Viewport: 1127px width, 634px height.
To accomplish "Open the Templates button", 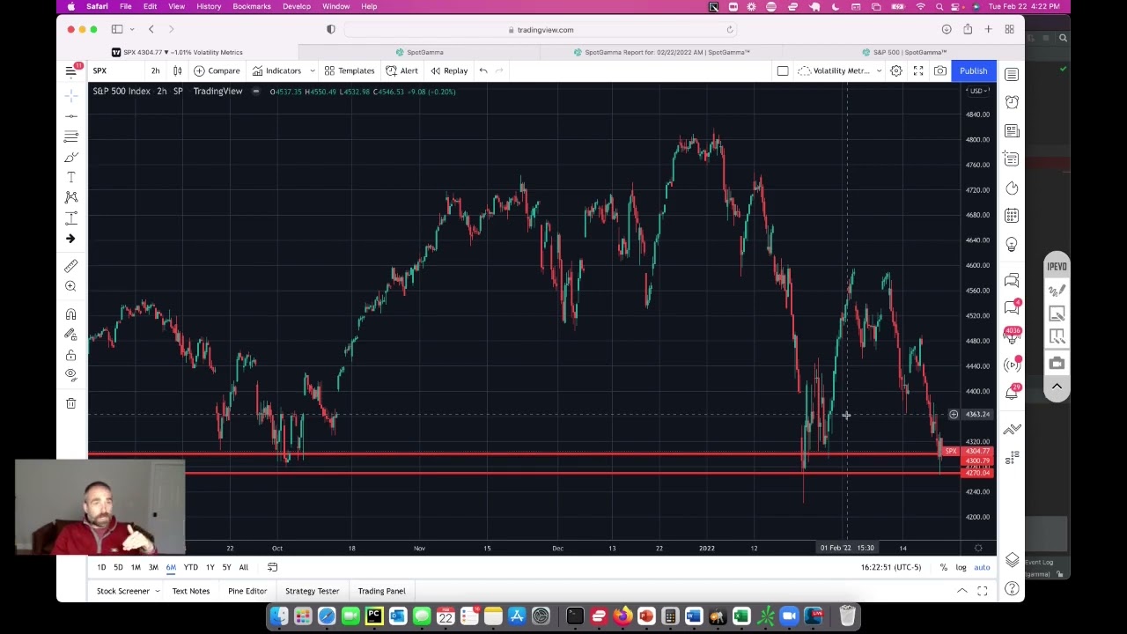I will pos(350,70).
